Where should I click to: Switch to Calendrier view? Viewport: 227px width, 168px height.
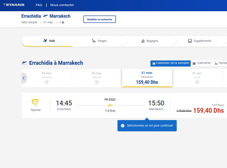pyautogui.click(x=201, y=63)
